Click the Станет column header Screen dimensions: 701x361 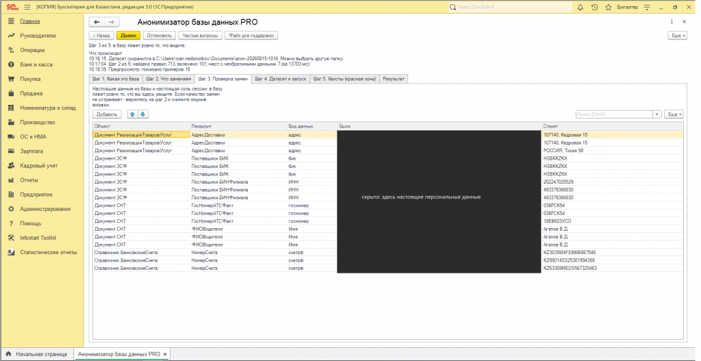613,126
